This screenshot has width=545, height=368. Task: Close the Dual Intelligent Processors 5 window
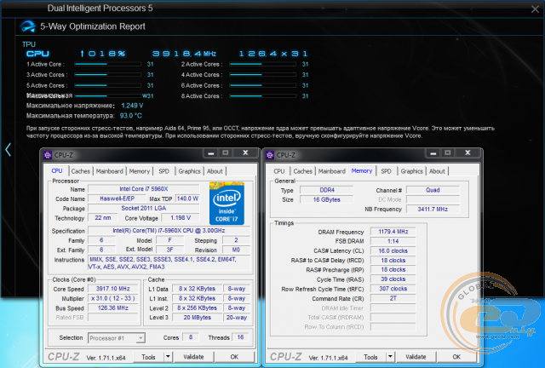coord(535,9)
